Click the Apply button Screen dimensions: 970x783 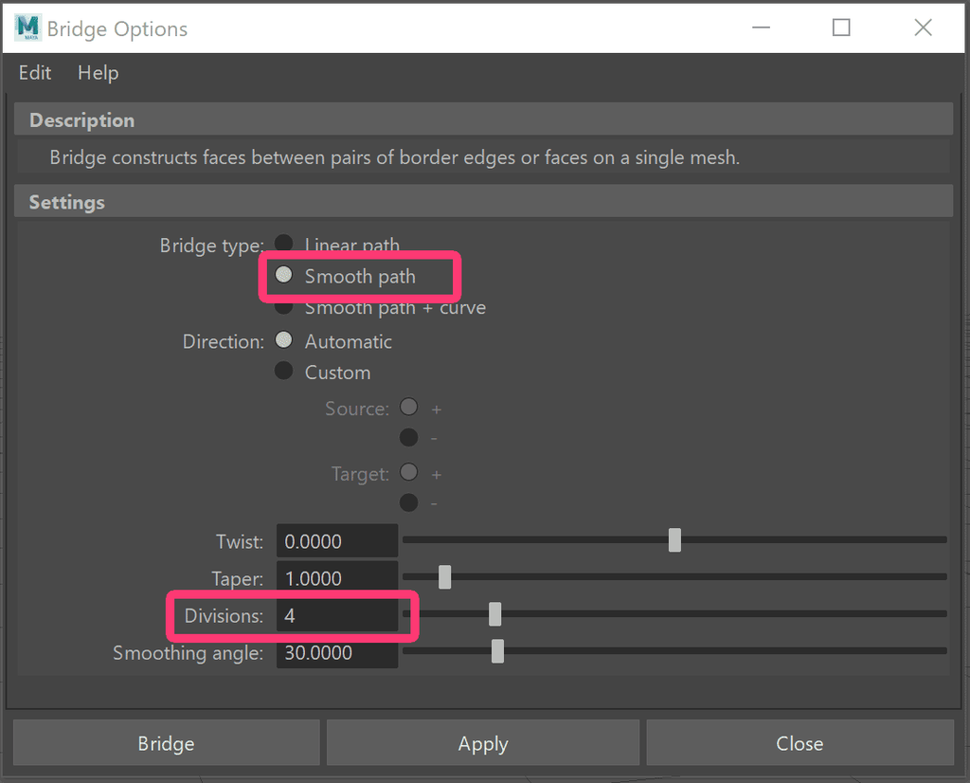point(482,743)
